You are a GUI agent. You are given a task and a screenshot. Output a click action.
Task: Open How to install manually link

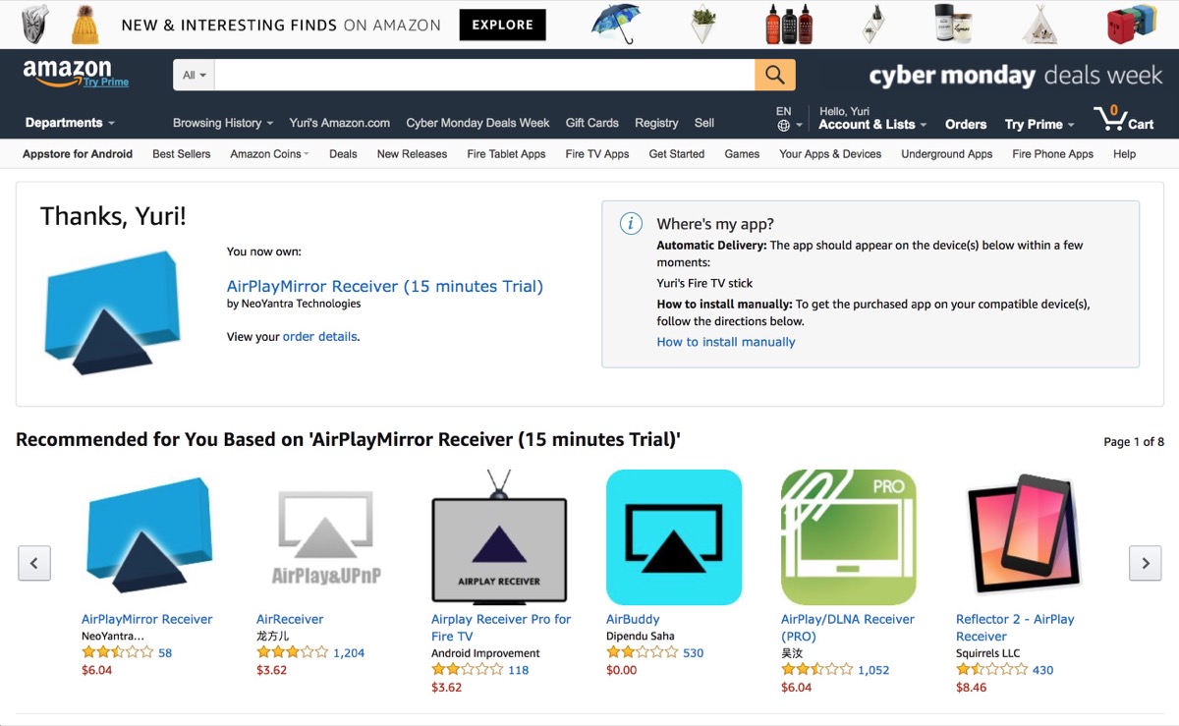tap(726, 342)
